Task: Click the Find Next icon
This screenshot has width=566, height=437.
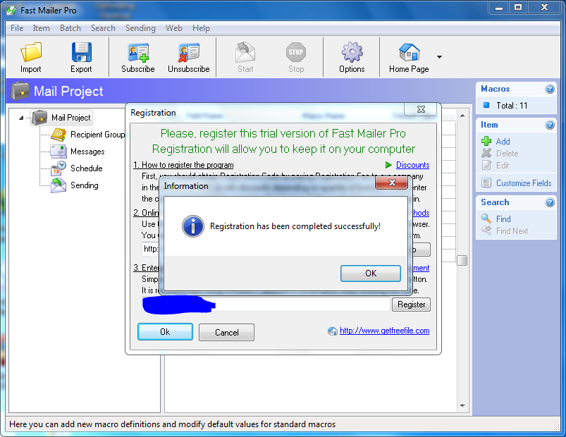Action: tap(486, 230)
